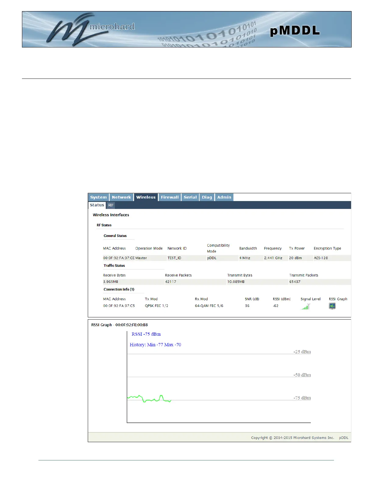373x482 pixels.
Task: Click the Microhard Systems copyright footer text
Action: tap(292, 438)
